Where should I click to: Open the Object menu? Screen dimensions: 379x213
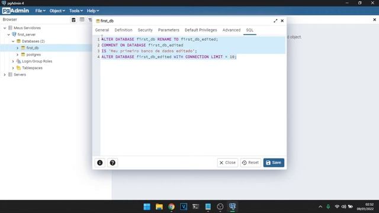(57, 11)
